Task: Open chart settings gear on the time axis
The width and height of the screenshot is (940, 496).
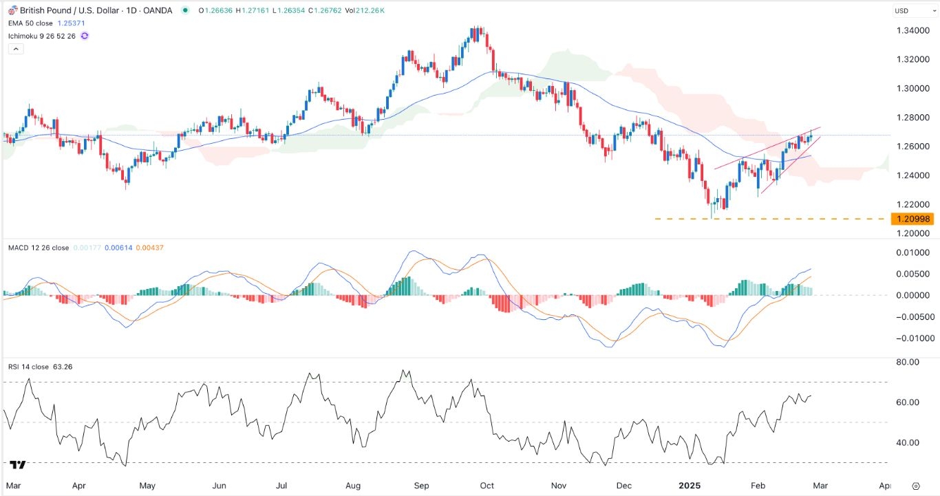Action: [916, 486]
